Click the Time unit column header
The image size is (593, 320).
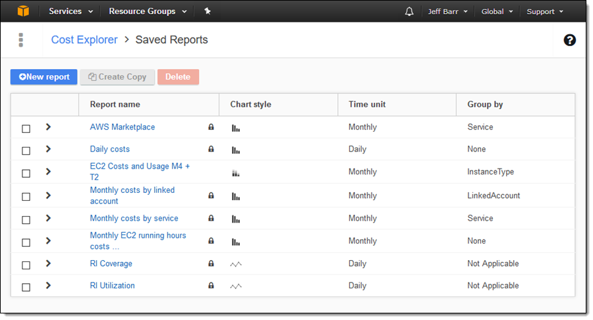(367, 105)
